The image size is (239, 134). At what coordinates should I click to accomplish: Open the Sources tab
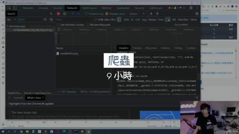click(x=58, y=8)
